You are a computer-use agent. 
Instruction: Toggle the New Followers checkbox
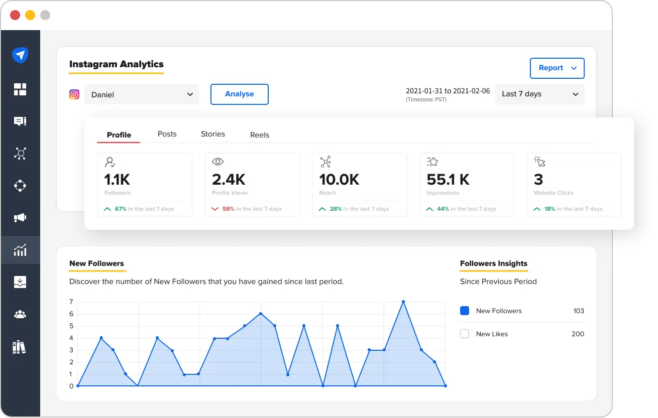[x=465, y=311]
